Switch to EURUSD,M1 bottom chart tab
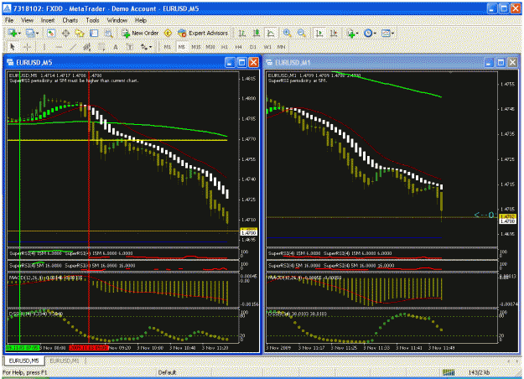524x379 pixels. tap(65, 361)
